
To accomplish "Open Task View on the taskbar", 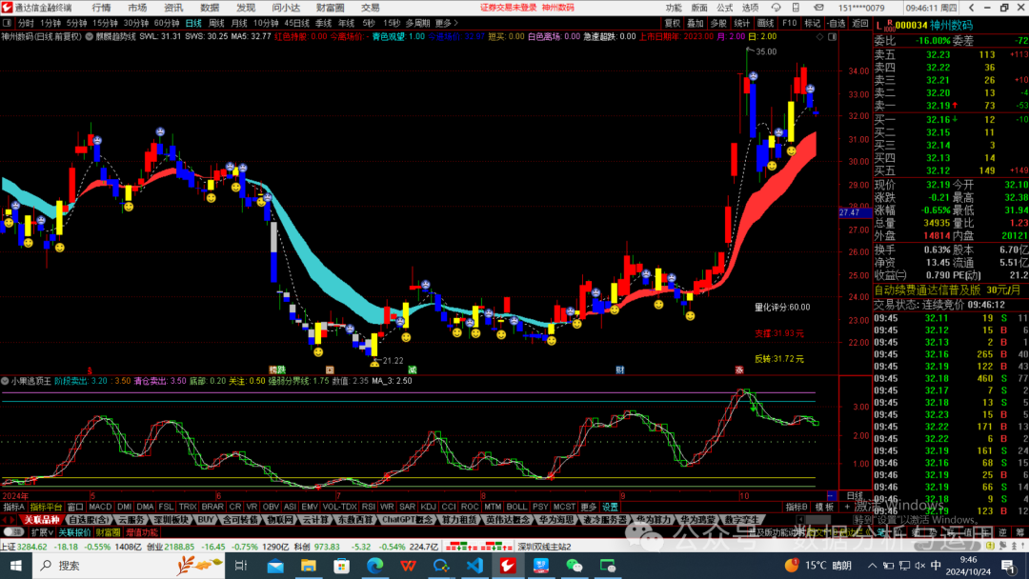I will (x=241, y=566).
